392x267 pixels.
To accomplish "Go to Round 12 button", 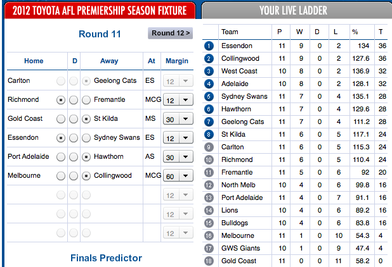I will [x=170, y=33].
